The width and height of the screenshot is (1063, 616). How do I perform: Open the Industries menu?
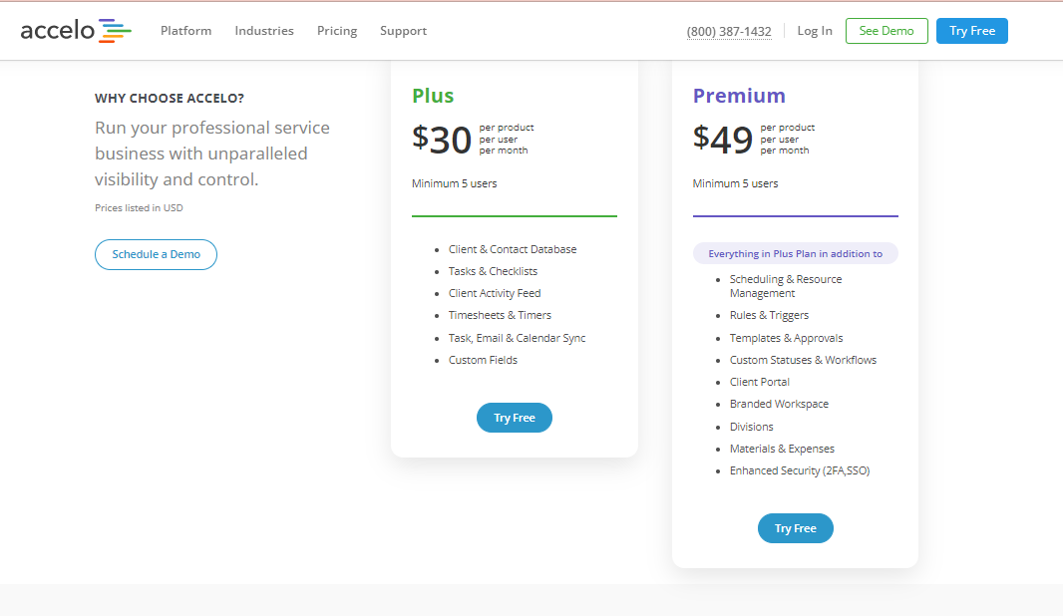coord(264,31)
